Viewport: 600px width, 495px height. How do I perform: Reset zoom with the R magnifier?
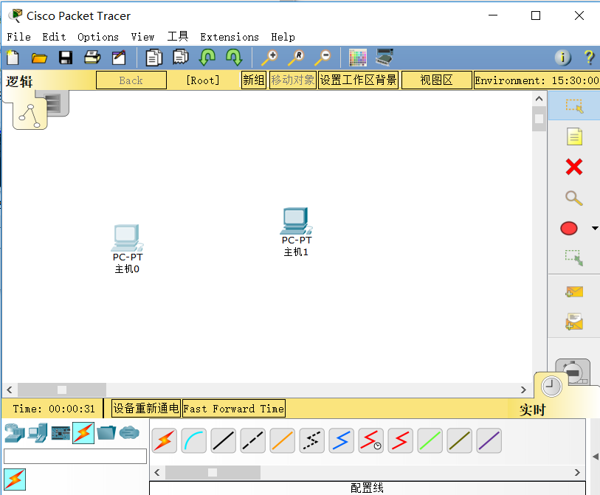click(x=296, y=58)
